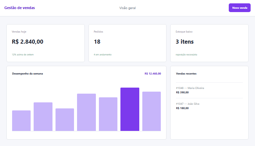
Task: Select the R$ 390,00 sale amount
Action: [182, 92]
